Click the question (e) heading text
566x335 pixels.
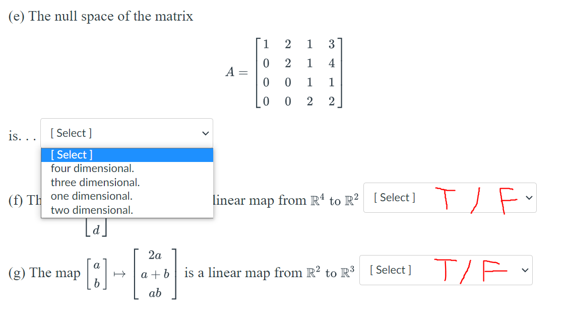pos(100,16)
